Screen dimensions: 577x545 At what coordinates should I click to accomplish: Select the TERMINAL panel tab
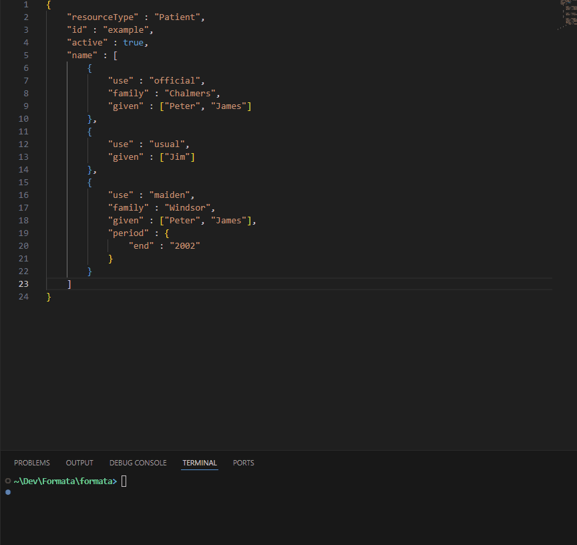(x=199, y=463)
